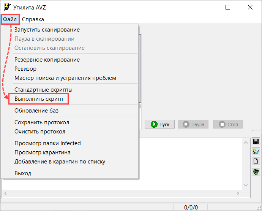Click the log scroll-down arrow
This screenshot has height=211, width=262.
(x=246, y=185)
